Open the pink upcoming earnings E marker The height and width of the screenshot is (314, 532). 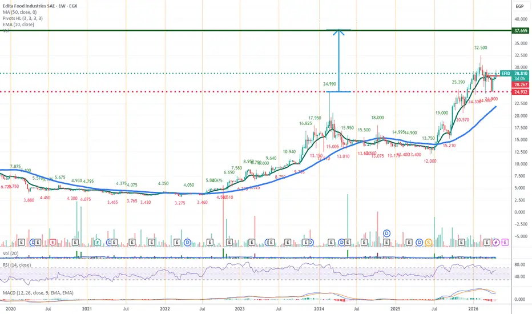click(505, 243)
